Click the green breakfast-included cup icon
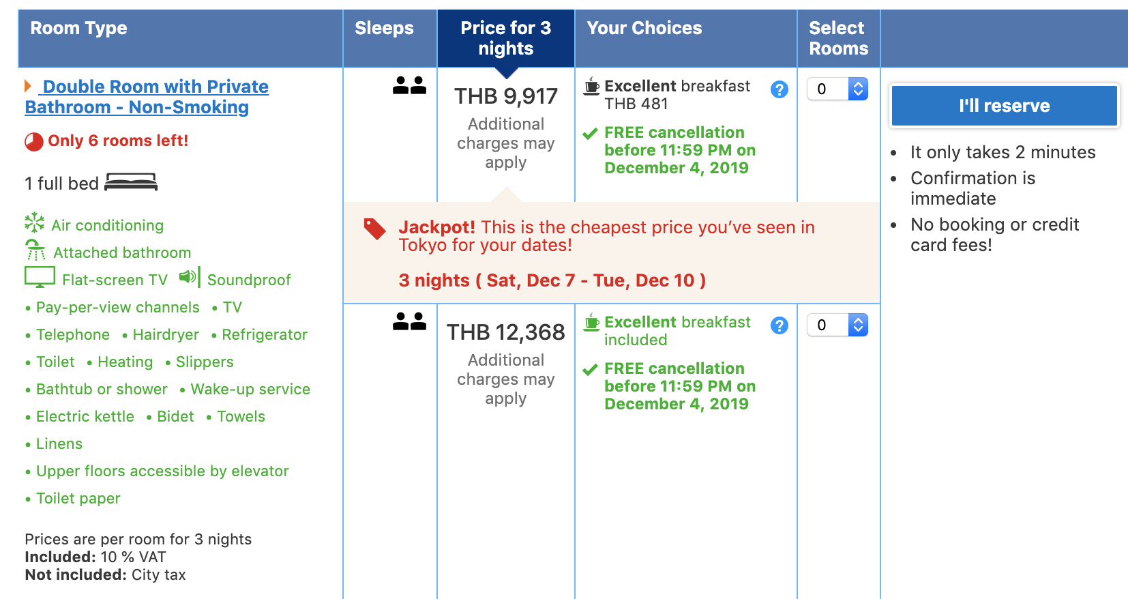 (591, 322)
